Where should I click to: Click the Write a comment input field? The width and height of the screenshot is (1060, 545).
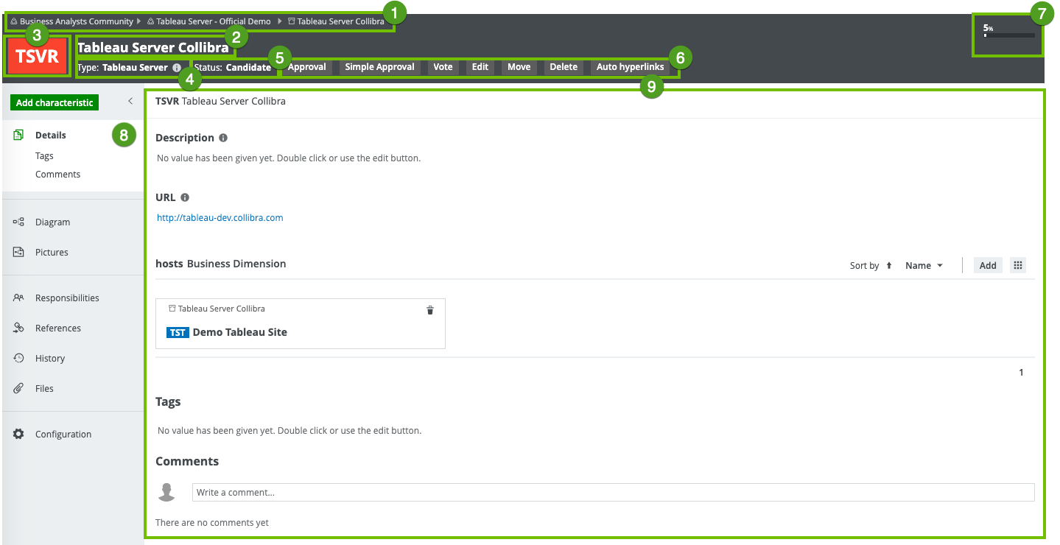click(613, 492)
